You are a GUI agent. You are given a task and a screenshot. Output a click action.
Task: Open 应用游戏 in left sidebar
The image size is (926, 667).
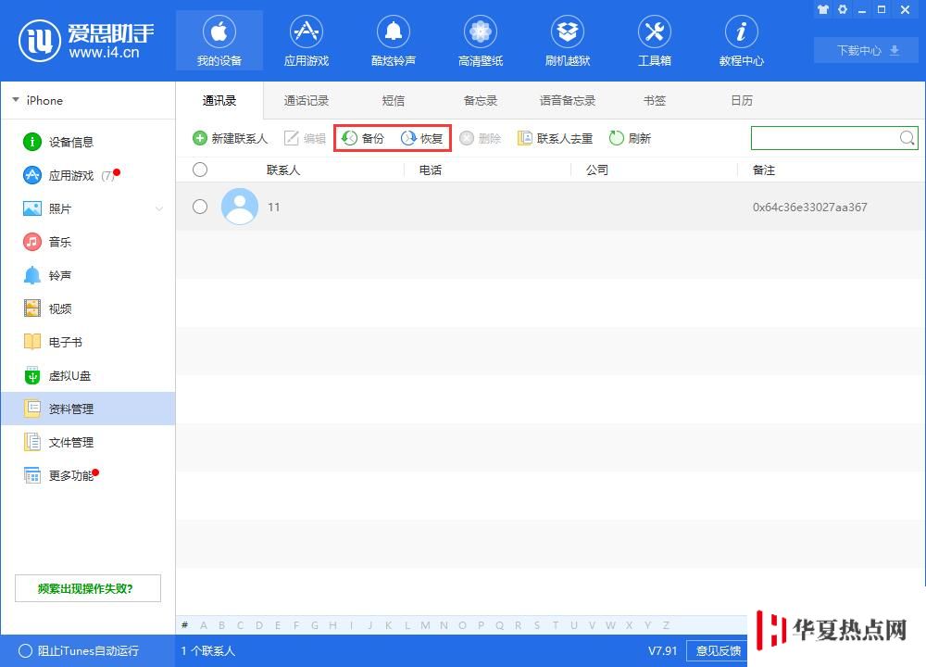click(88, 175)
